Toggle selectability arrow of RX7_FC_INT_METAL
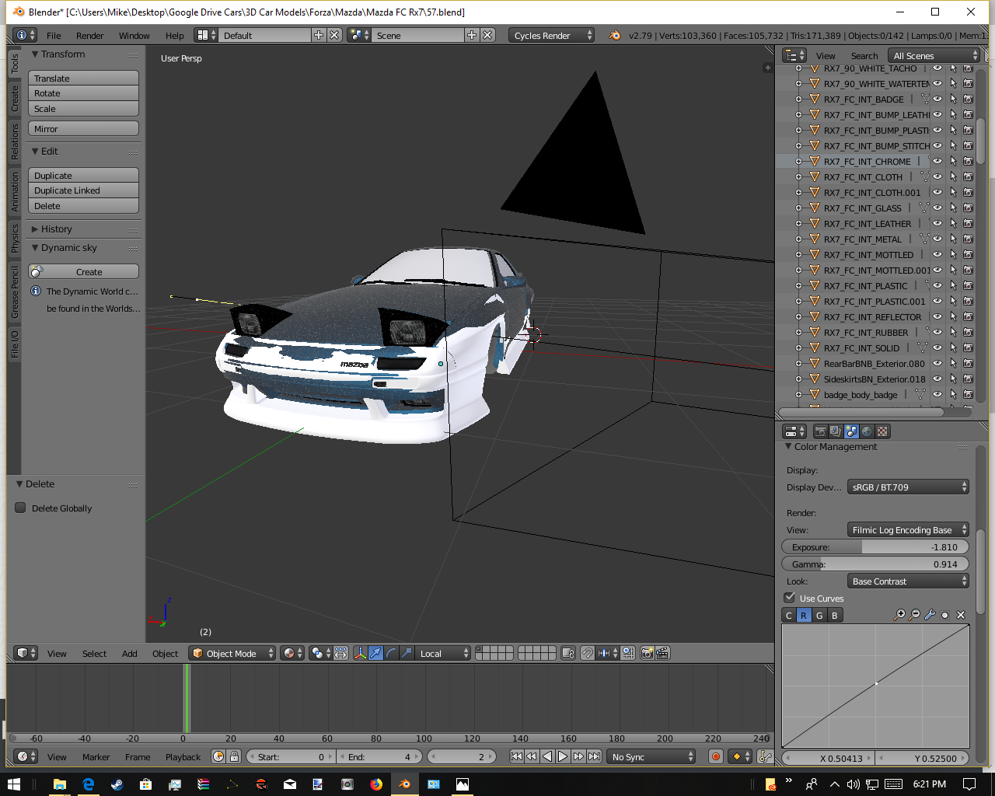 pyautogui.click(x=953, y=239)
